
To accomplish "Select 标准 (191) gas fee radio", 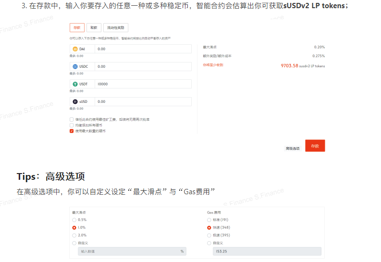I will (209, 220).
